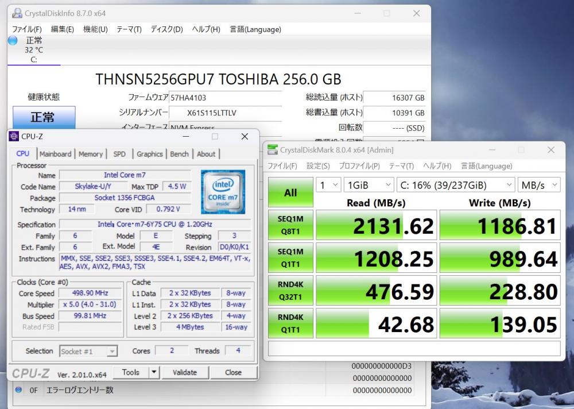Click the Close button in CPU-Z
The height and width of the screenshot is (409, 574).
click(x=233, y=372)
